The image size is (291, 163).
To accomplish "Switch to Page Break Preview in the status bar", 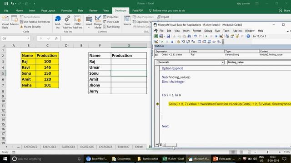I will click(x=249, y=152).
